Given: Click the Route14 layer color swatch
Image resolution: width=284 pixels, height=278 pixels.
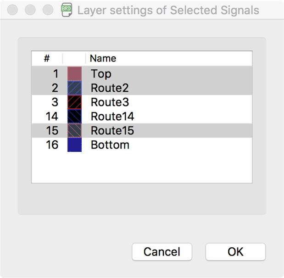Looking at the screenshot, I should pos(74,116).
